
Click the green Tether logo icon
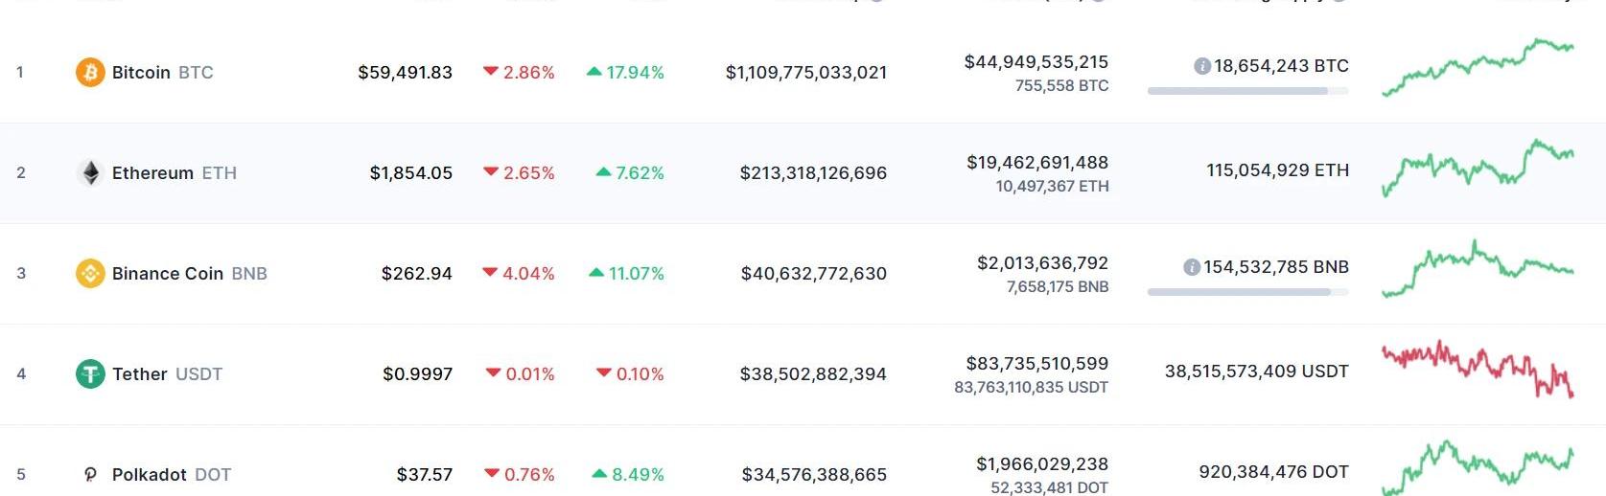point(90,374)
